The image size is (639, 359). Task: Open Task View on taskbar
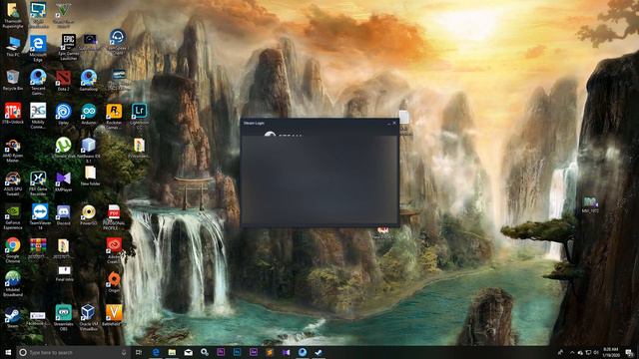(139, 352)
